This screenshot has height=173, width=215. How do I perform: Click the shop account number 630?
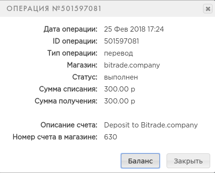(110, 137)
